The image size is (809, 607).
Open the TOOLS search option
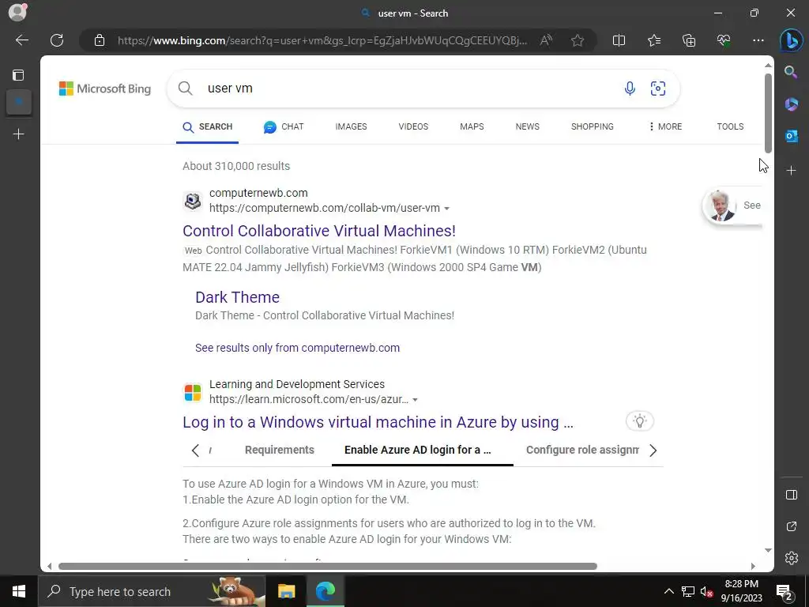730,126
